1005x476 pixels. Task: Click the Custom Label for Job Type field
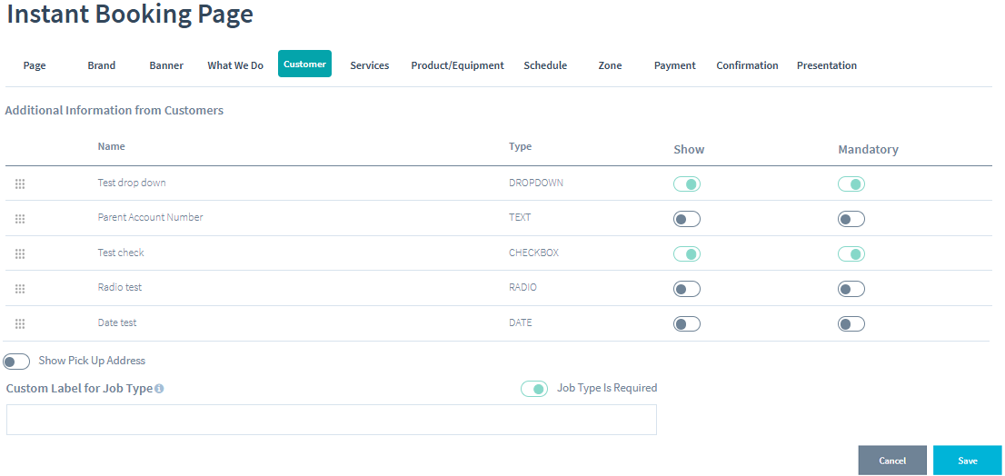point(331,420)
